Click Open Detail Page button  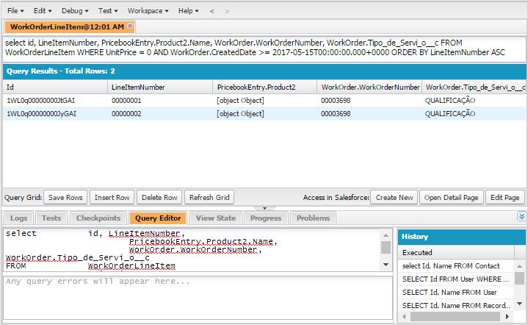pyautogui.click(x=452, y=197)
